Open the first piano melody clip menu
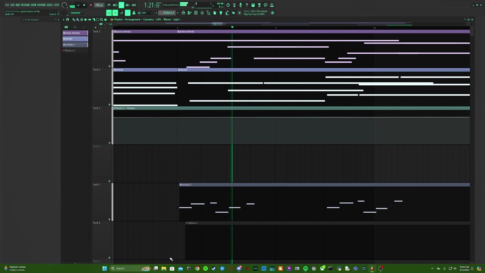This screenshot has height=273, width=485. pyautogui.click(x=115, y=31)
